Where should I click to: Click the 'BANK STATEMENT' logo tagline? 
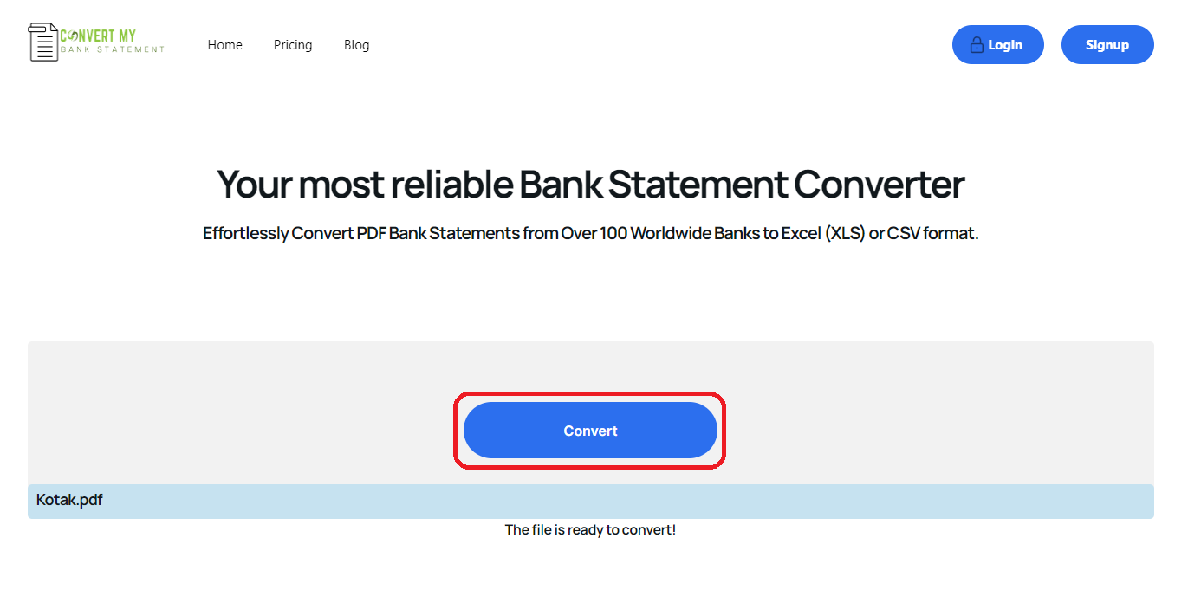coord(113,49)
